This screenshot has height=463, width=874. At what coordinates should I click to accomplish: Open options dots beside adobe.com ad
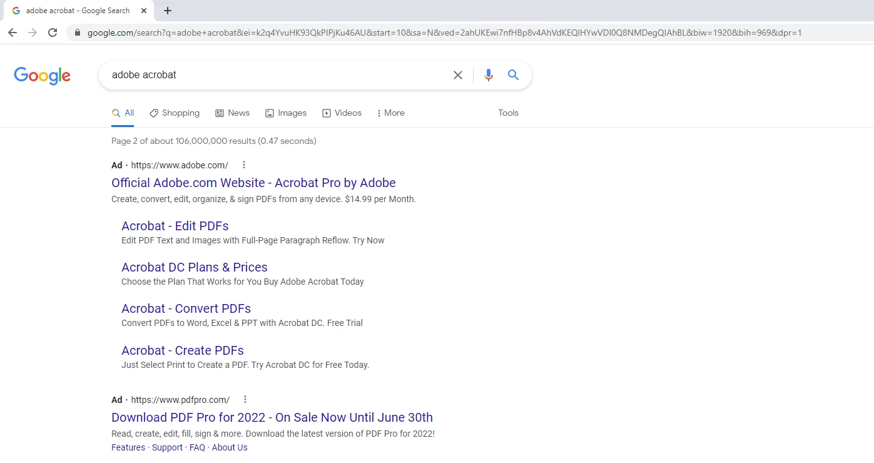coord(244,165)
